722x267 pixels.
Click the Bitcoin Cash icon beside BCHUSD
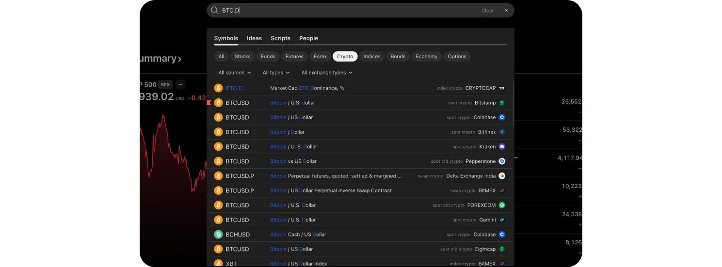pyautogui.click(x=218, y=235)
